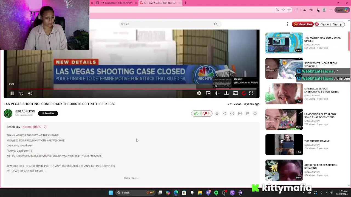Open File Explorer from taskbar
This screenshot has width=351, height=197.
200,193
